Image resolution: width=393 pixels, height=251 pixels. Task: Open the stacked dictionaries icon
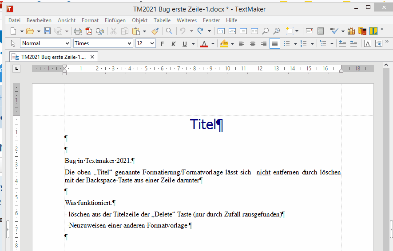362,31
